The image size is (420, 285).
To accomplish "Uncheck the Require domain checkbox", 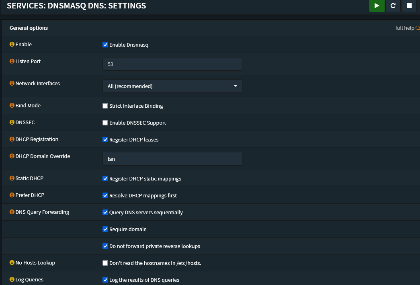I will [105, 229].
